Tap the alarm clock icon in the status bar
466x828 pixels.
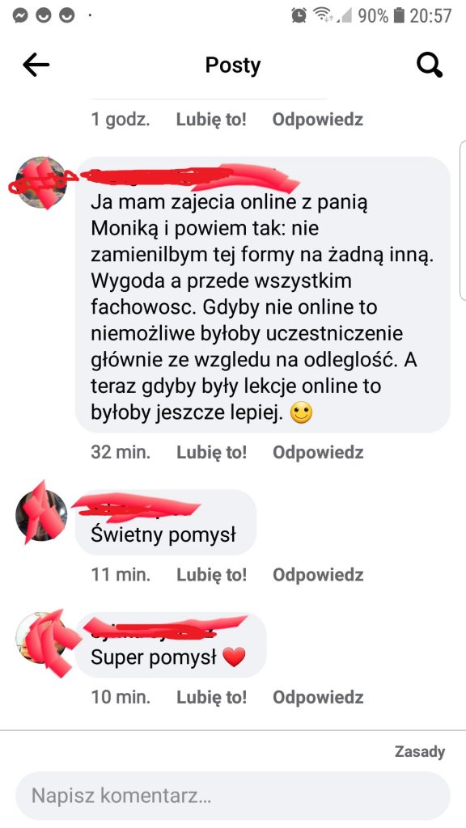click(299, 15)
